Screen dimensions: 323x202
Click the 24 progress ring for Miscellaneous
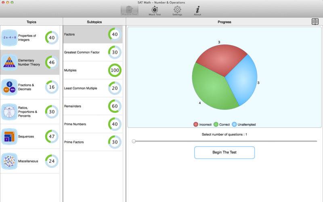tap(52, 161)
